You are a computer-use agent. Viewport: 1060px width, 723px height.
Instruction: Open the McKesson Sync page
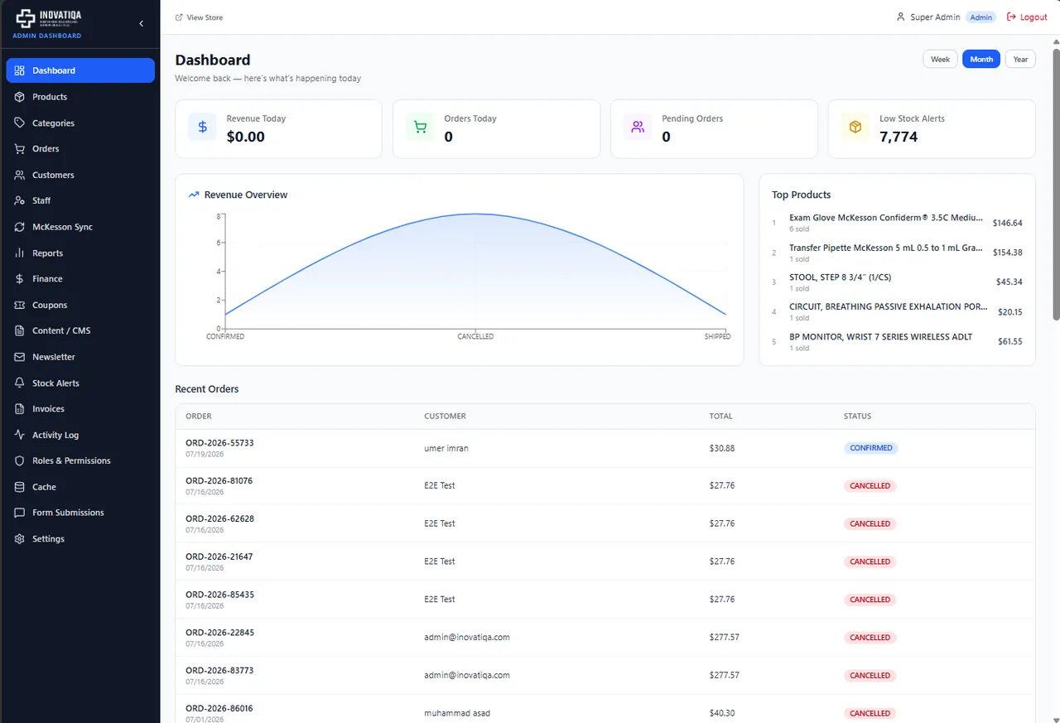coord(80,227)
